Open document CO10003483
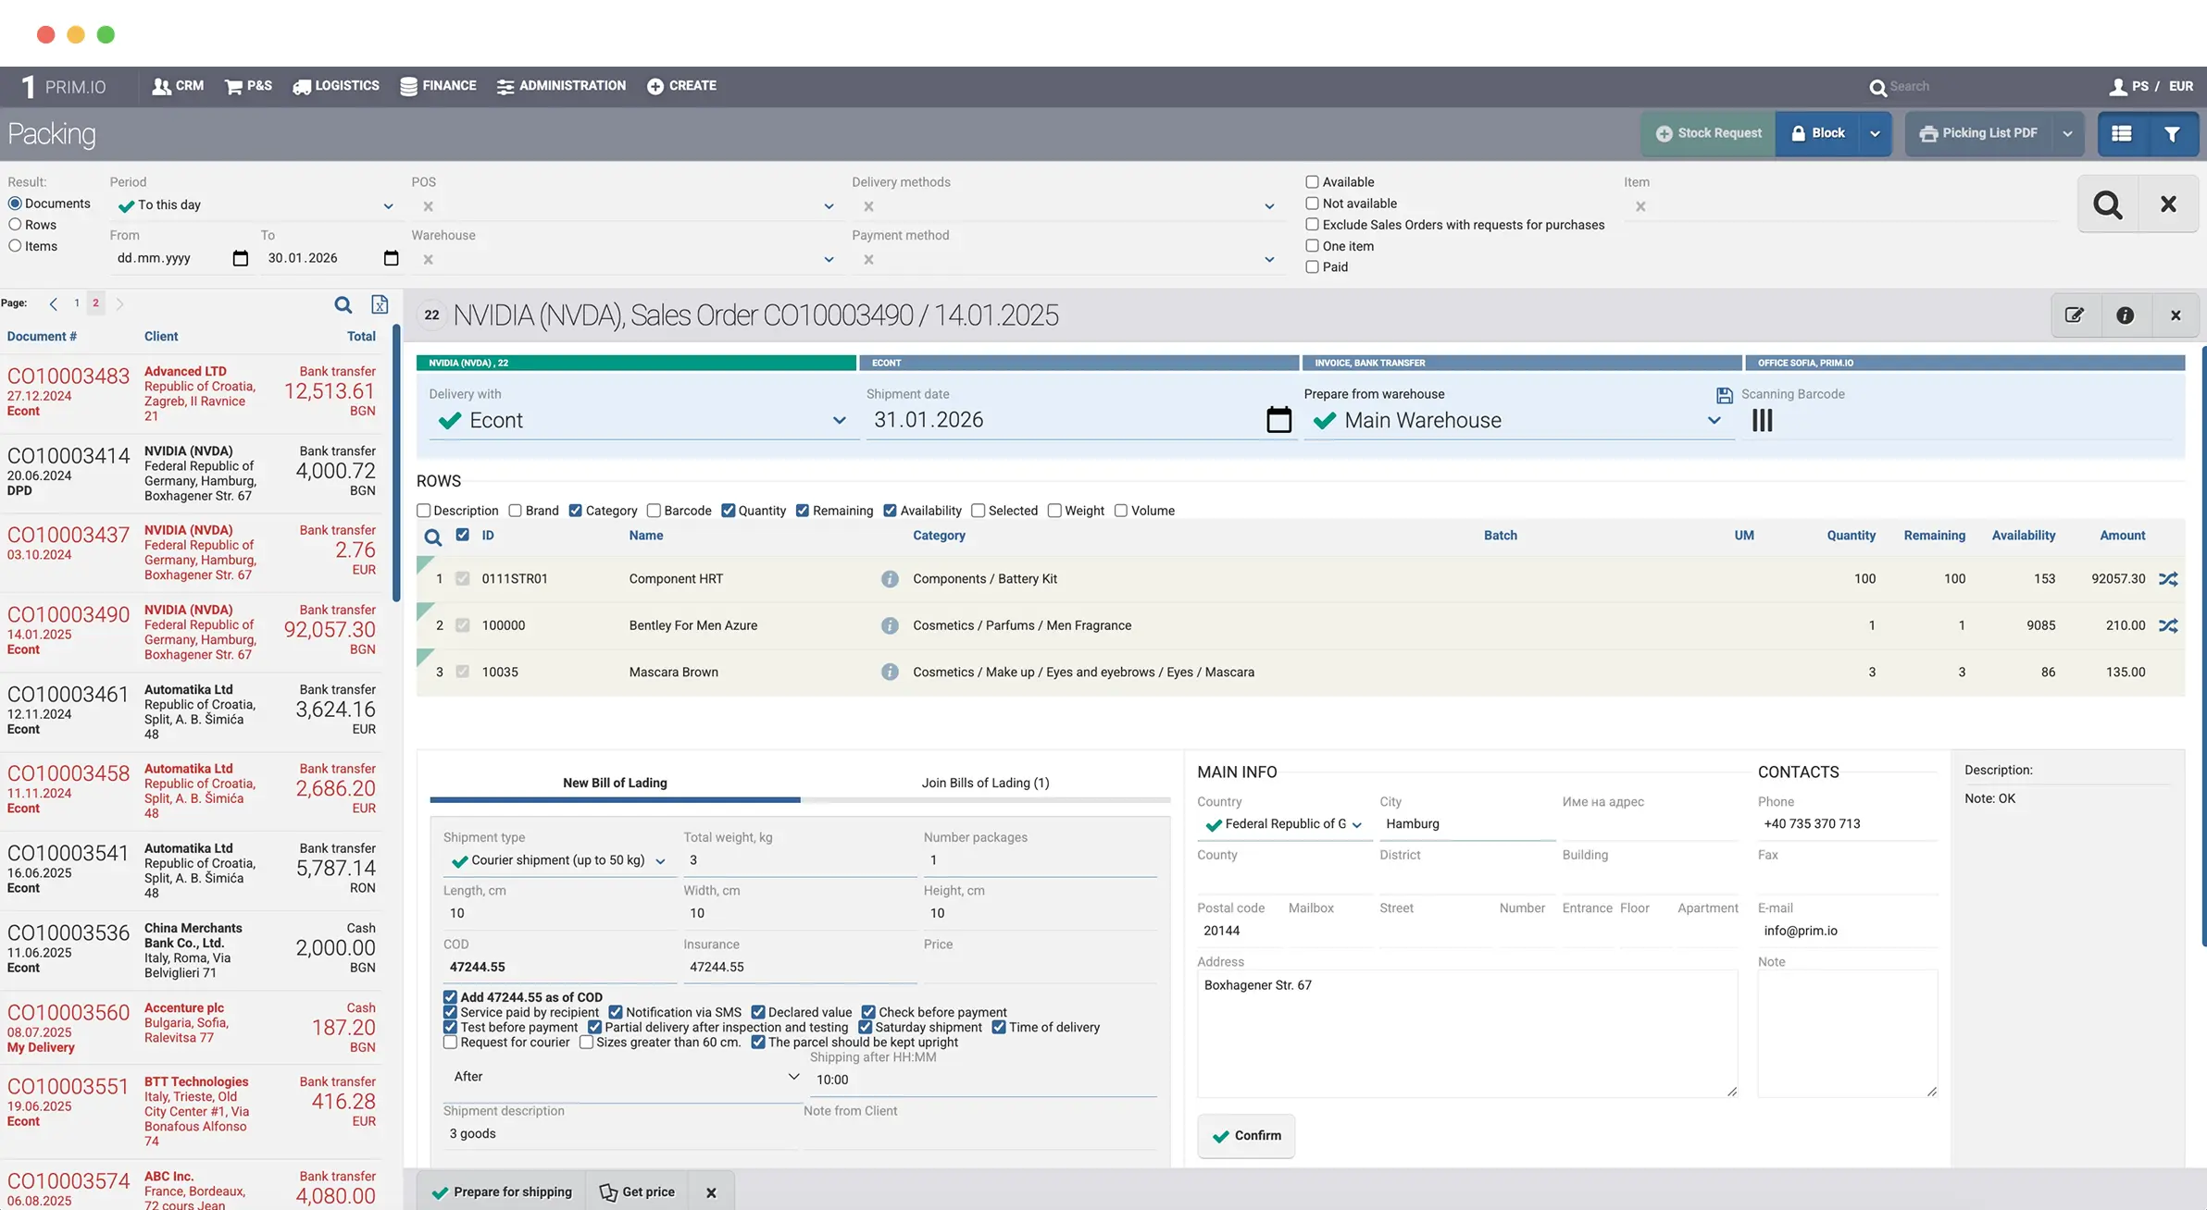The width and height of the screenshot is (2207, 1210). [69, 377]
